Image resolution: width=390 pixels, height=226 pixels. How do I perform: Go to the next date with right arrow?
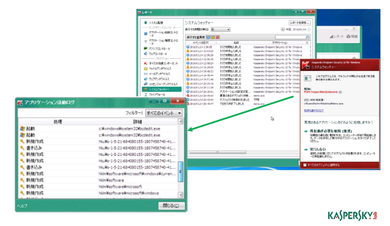pyautogui.click(x=308, y=29)
